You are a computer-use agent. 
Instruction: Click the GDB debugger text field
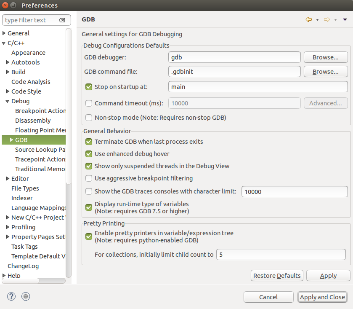click(234, 57)
